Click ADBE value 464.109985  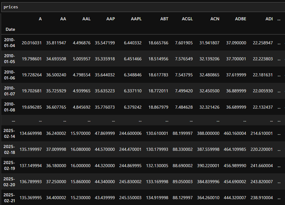tap(235, 149)
